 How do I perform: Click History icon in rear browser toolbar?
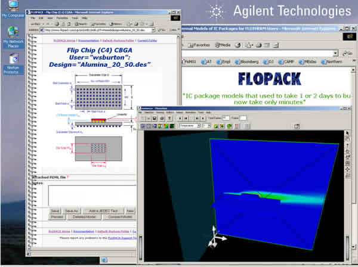(237, 45)
